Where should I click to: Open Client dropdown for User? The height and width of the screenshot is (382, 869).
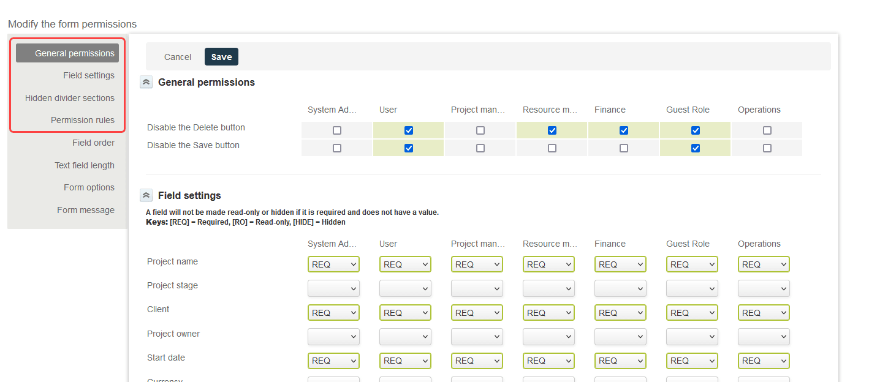pos(405,313)
